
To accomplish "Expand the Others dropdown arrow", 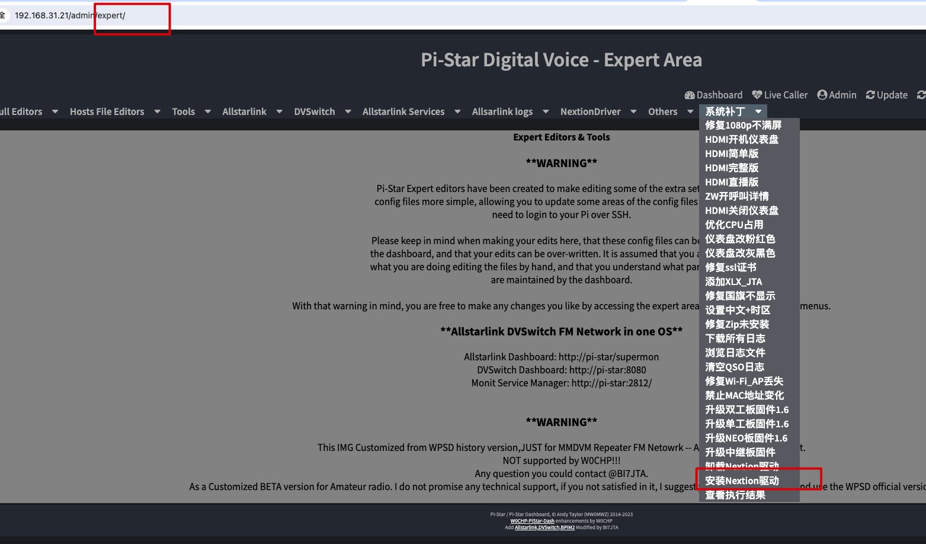I will tap(691, 111).
